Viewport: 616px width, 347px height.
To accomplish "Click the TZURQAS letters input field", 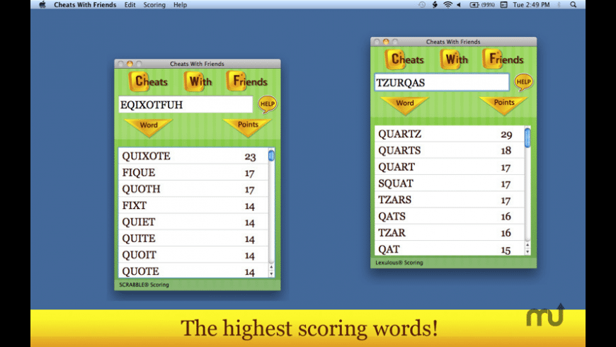I will (442, 83).
